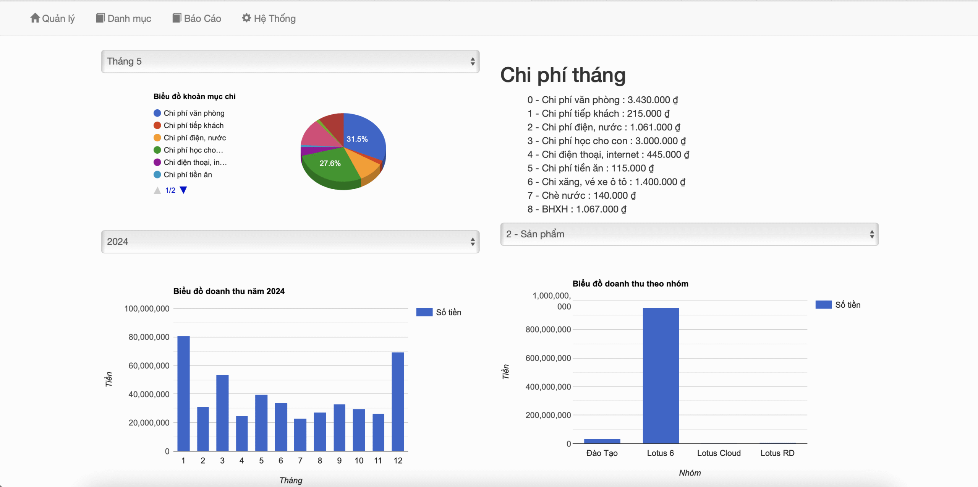Image resolution: width=978 pixels, height=487 pixels.
Task: Click the green Chi phí học cho swatch
Action: click(x=157, y=150)
